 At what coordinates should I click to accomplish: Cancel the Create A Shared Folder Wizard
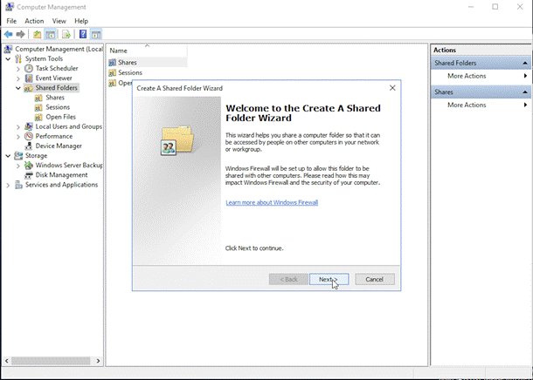click(375, 279)
